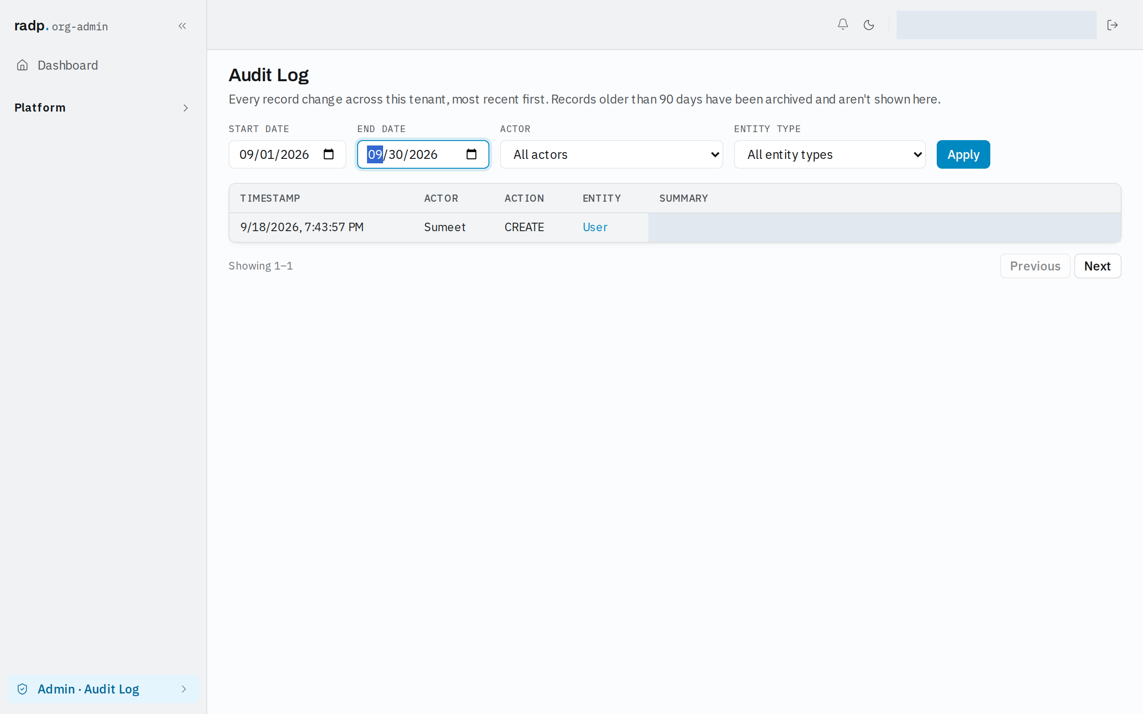
Task: Click timestamp 9/18/2026, 7:43:57 PM
Action: [302, 227]
